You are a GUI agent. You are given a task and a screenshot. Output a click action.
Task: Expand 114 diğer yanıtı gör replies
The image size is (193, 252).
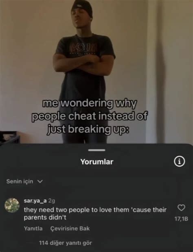(66, 243)
